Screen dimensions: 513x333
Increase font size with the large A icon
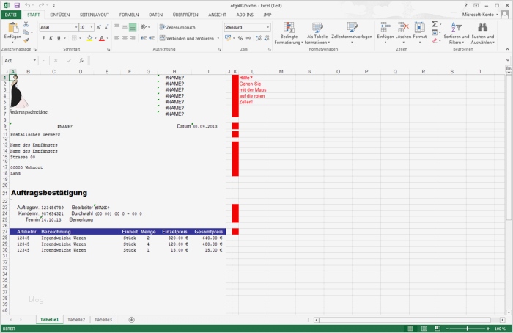pos(98,27)
